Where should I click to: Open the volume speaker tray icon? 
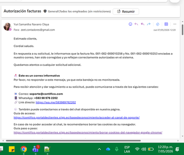(144, 149)
